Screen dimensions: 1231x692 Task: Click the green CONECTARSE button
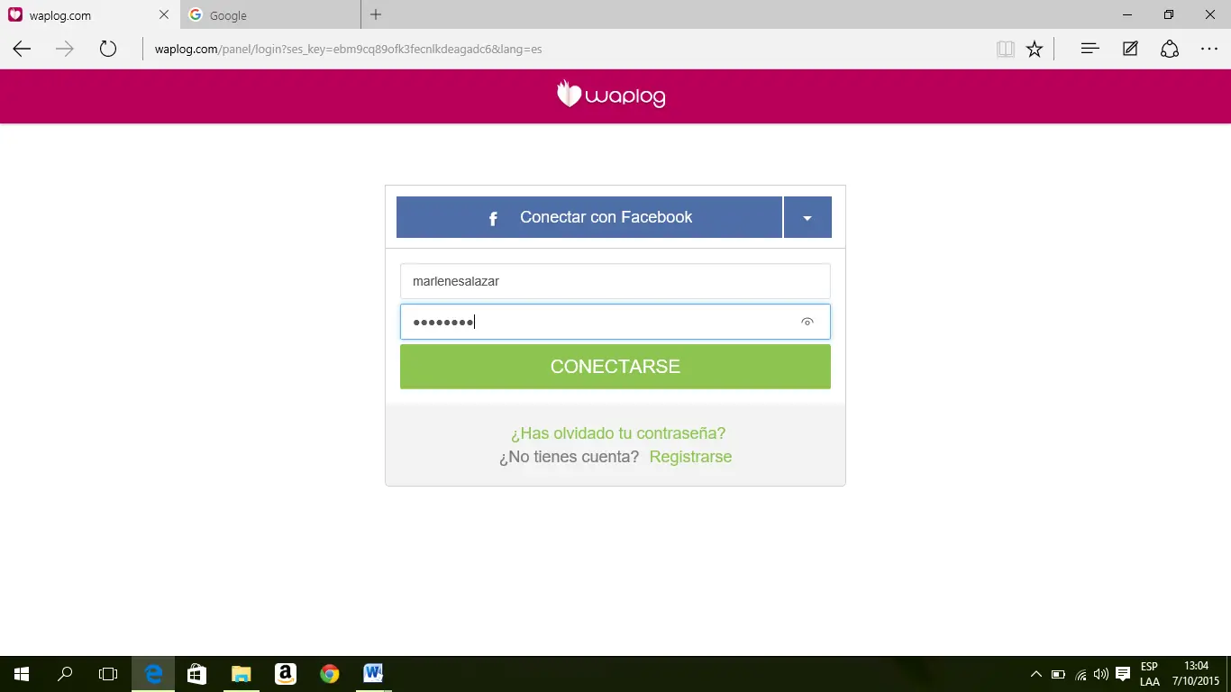click(x=615, y=367)
